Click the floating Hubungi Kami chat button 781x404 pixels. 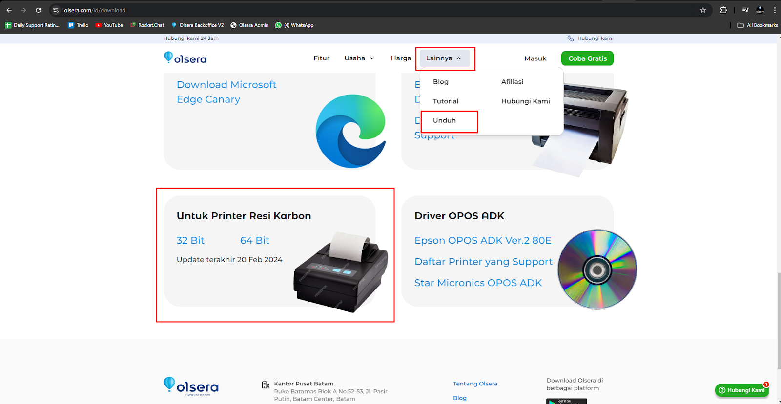(742, 390)
